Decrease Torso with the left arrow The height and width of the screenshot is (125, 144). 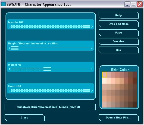[9, 91]
